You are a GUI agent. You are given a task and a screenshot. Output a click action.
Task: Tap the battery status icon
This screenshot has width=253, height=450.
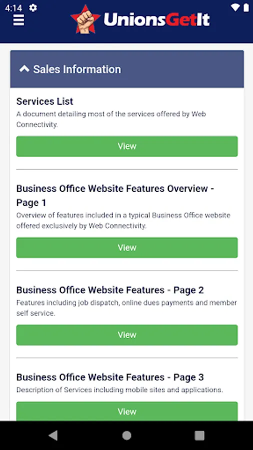(x=246, y=7)
